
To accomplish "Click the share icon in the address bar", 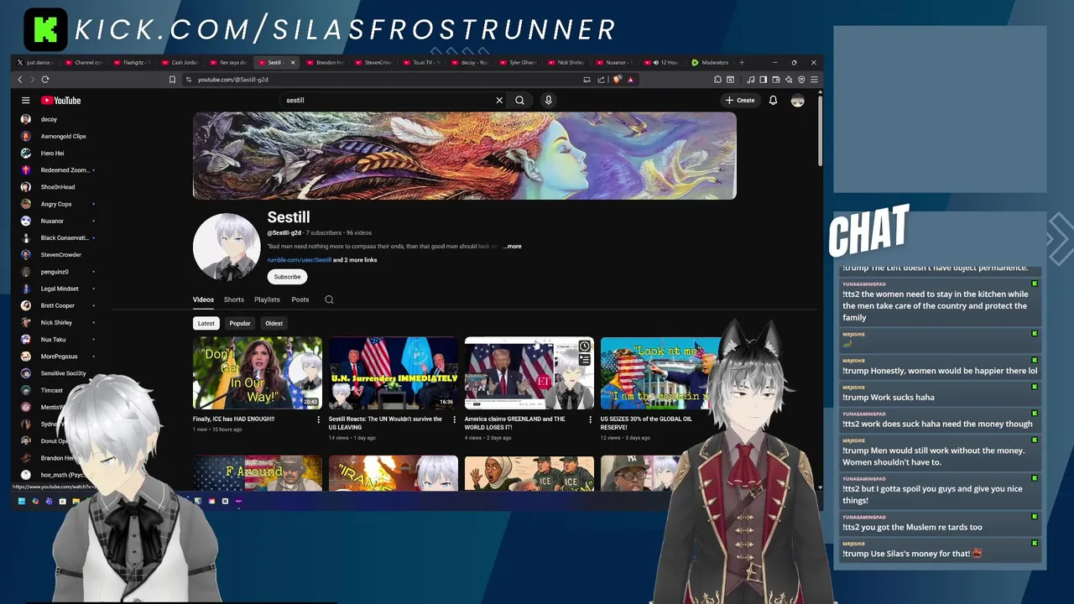I will pos(601,80).
